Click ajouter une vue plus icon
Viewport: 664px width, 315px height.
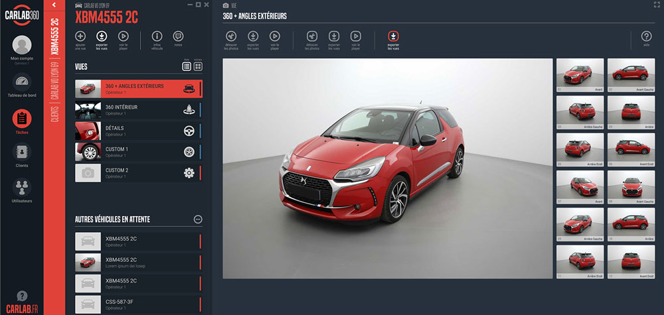tap(80, 36)
